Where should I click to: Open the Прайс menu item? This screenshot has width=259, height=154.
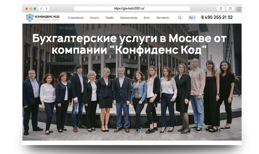110,18
